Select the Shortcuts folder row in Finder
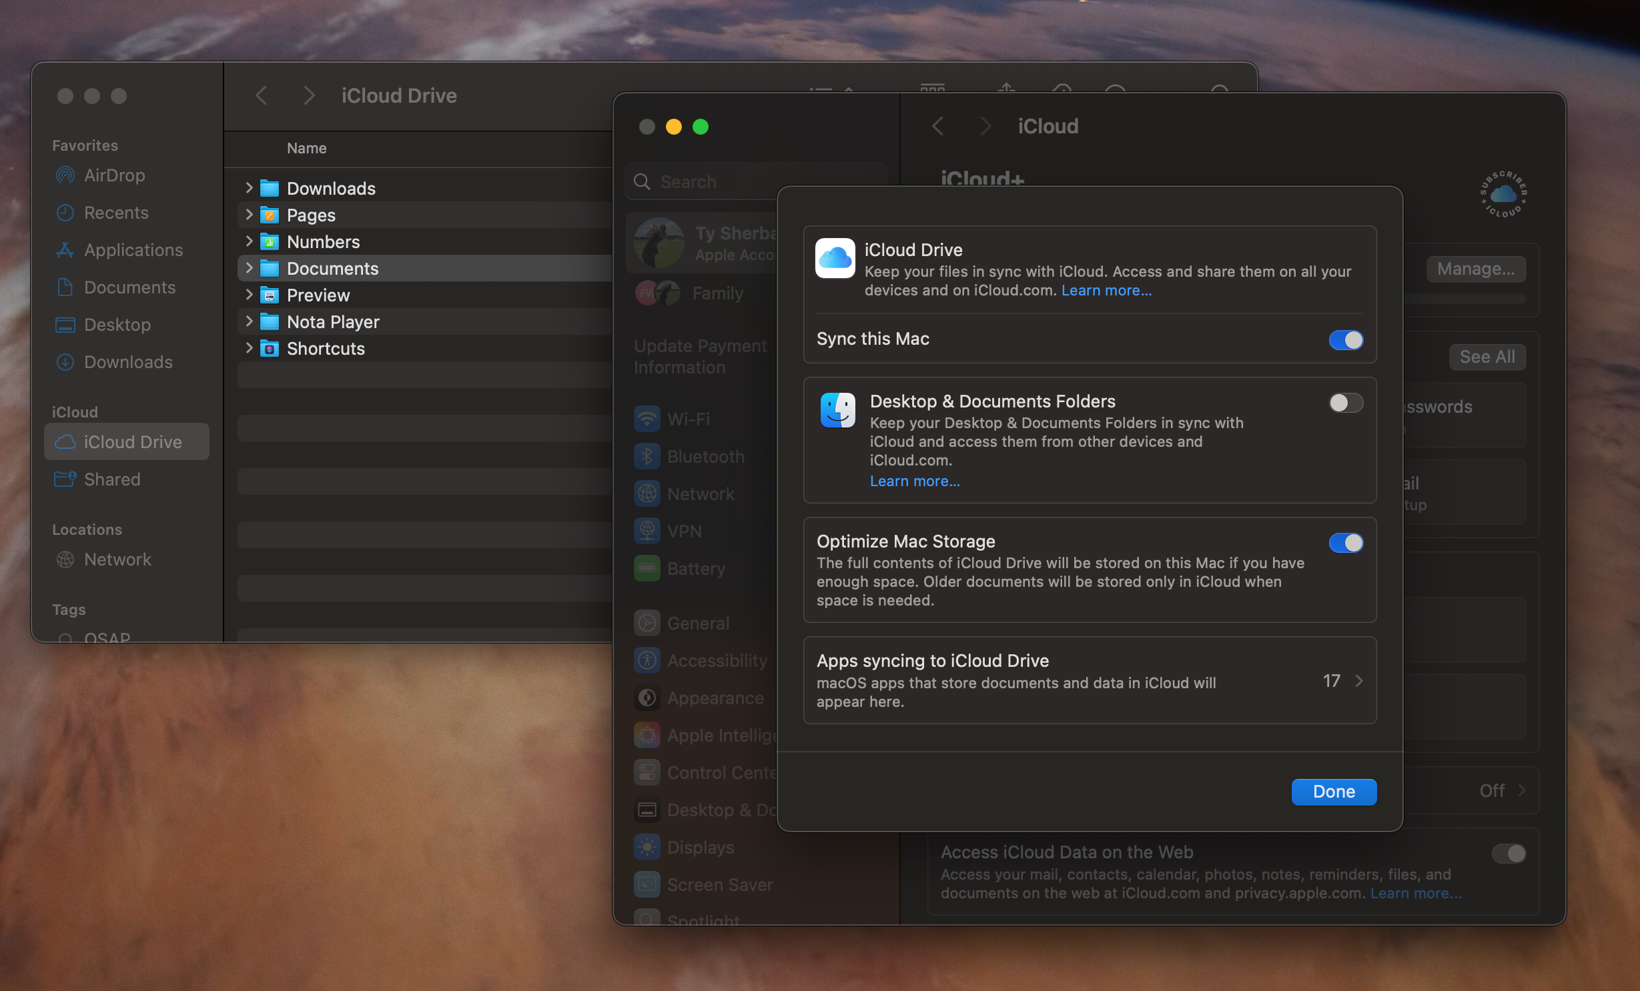The image size is (1640, 991). pyautogui.click(x=425, y=348)
